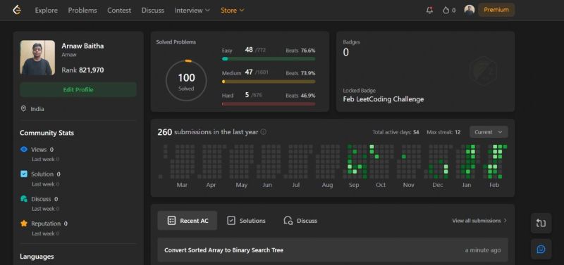The width and height of the screenshot is (564, 265).
Task: Click the Reputation star icon
Action: [24, 224]
